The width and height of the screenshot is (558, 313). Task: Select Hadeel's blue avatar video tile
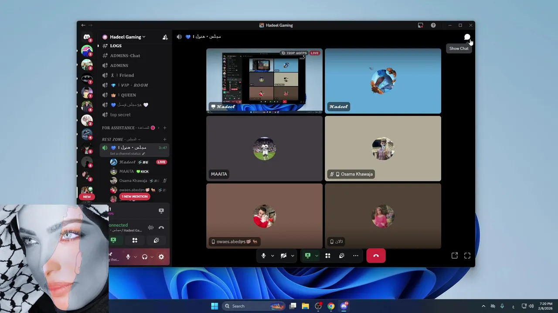[383, 80]
